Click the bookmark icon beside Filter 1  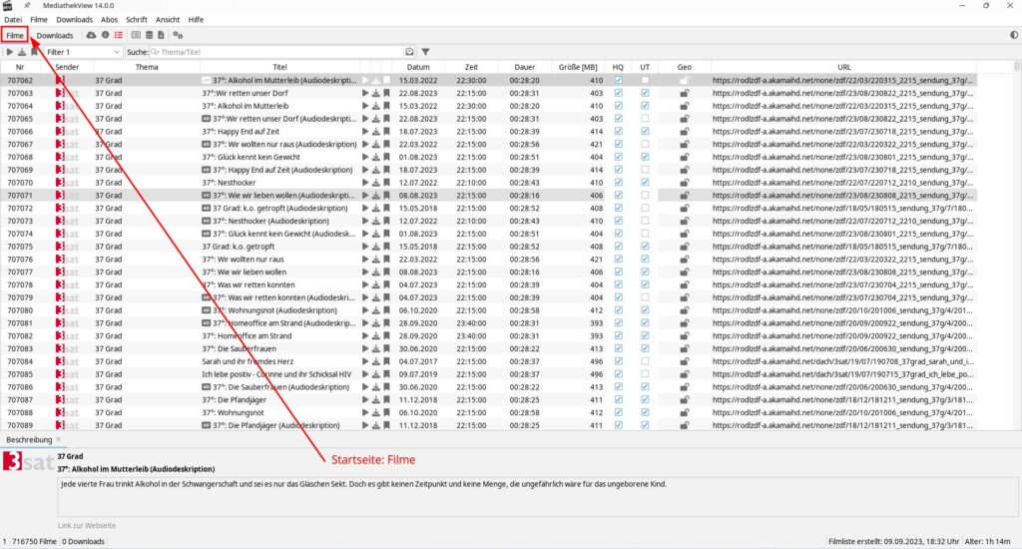coord(34,52)
